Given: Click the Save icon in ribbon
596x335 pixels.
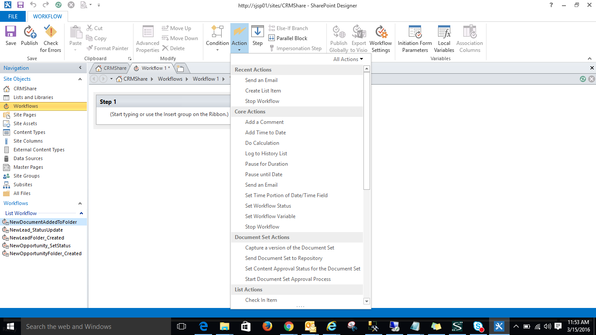Looking at the screenshot, I should pos(11,36).
